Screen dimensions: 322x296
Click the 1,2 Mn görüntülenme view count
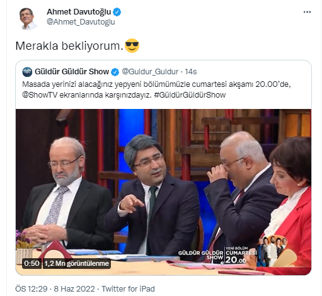click(x=77, y=263)
